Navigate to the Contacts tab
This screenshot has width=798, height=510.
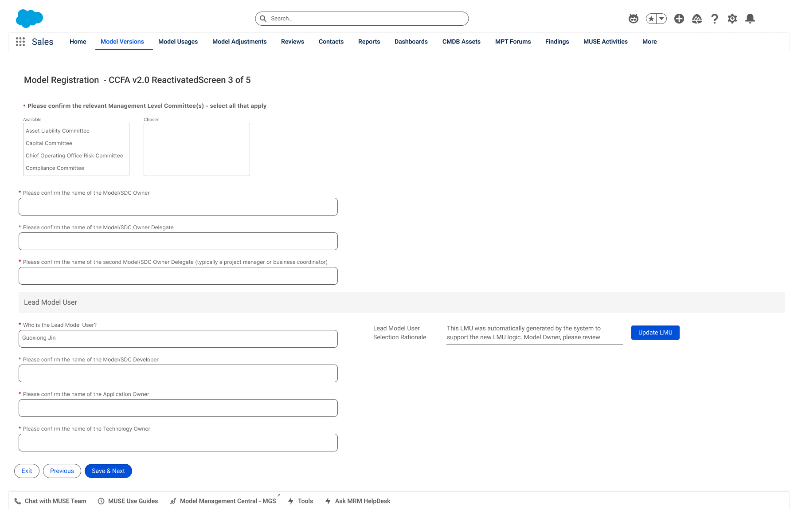[x=331, y=42]
